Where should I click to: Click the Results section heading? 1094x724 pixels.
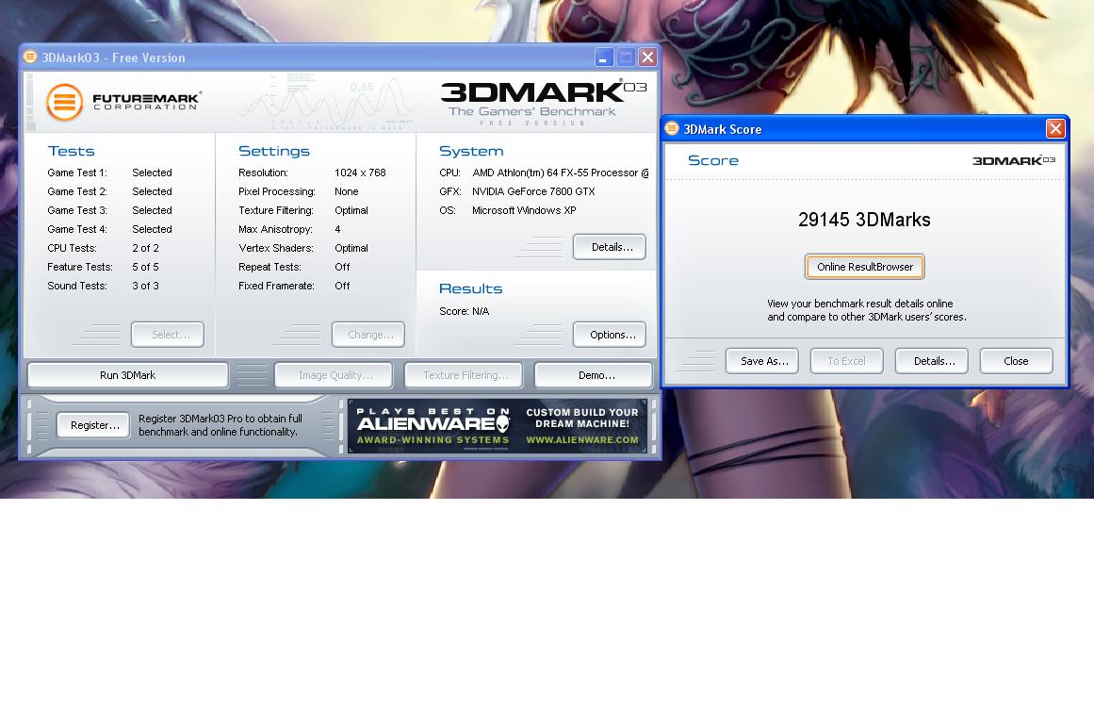(470, 288)
